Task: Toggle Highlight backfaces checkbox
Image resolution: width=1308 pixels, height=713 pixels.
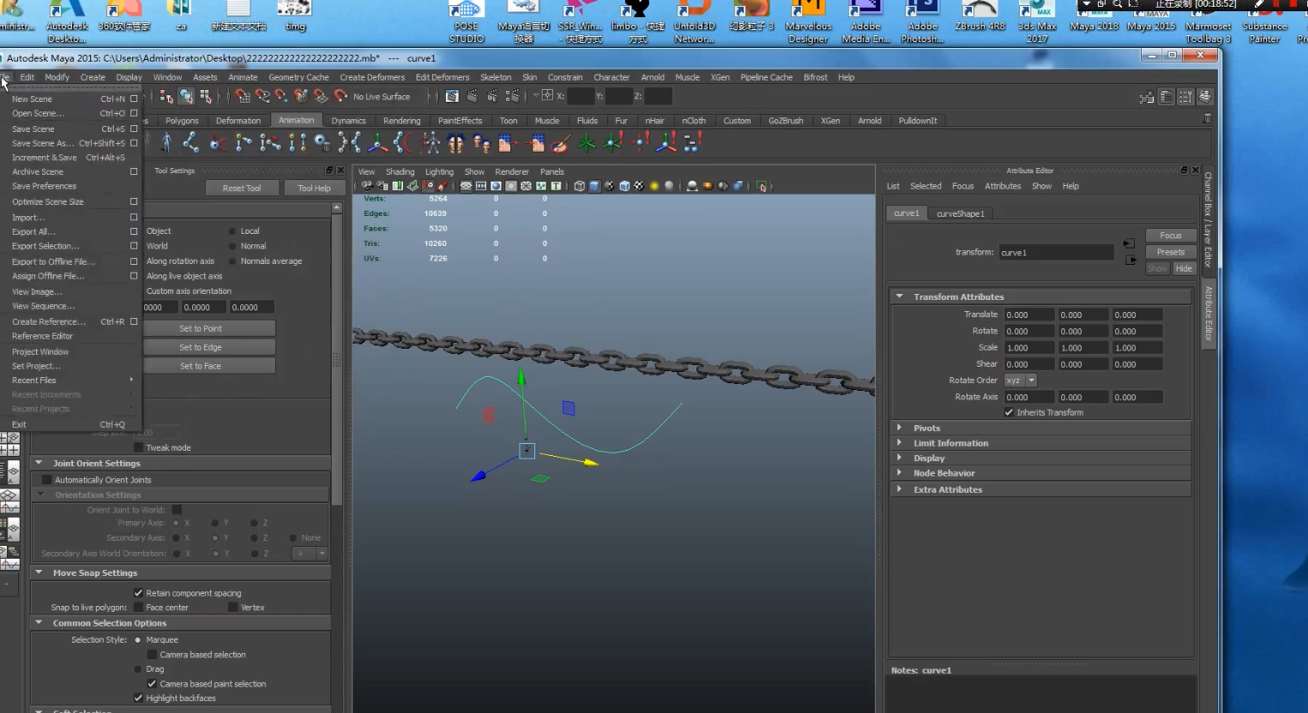Action: [x=139, y=698]
